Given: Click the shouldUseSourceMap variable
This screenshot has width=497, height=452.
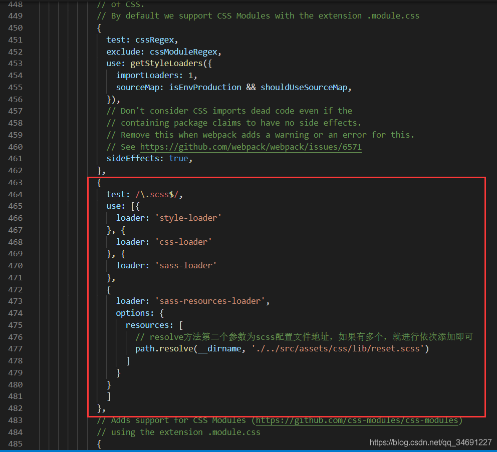Looking at the screenshot, I should (x=304, y=87).
